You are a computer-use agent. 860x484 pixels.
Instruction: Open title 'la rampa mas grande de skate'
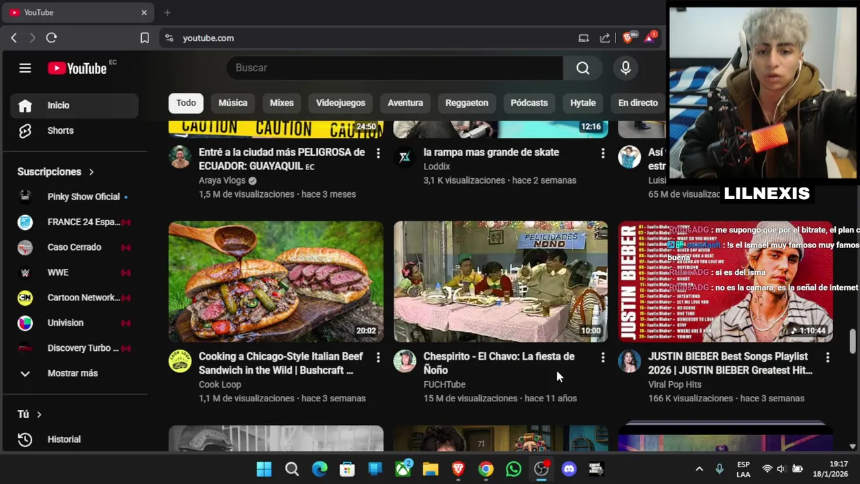(x=491, y=152)
